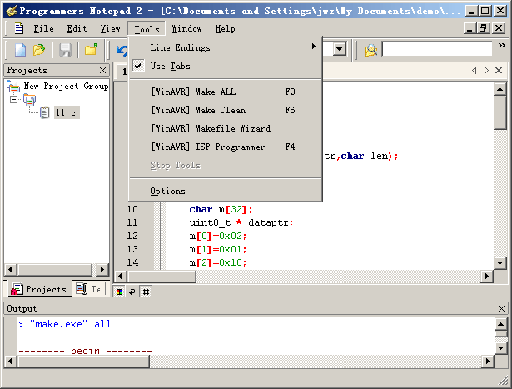Select [WinAVR] Make Clean menu entry
This screenshot has width=512, height=389.
[198, 110]
